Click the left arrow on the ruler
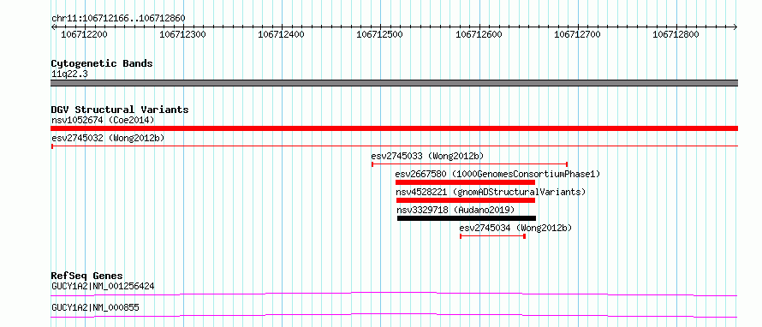The width and height of the screenshot is (762, 327). [x=53, y=27]
